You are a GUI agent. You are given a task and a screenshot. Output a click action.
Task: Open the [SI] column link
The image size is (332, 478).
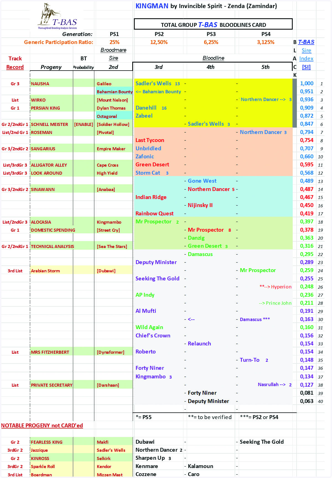(306, 67)
